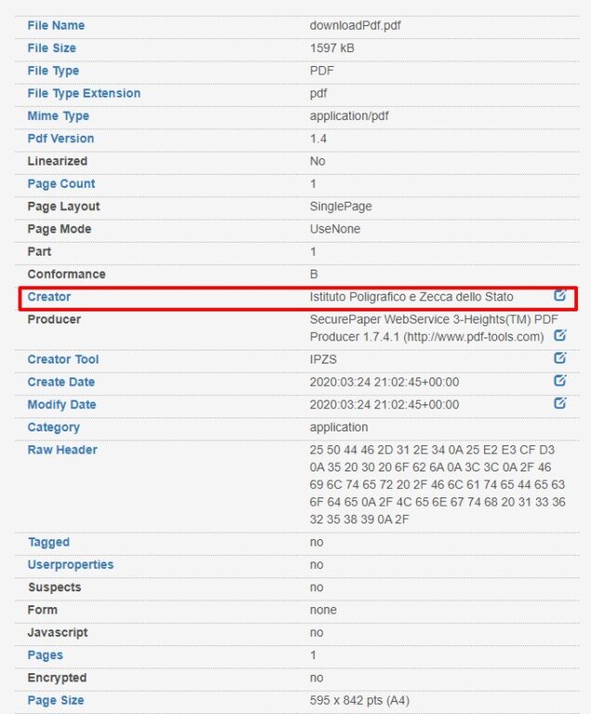
Task: Select the Userproperties link
Action: point(71,564)
